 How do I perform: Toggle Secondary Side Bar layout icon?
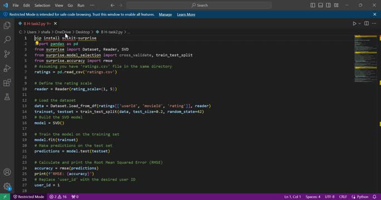click(x=328, y=5)
